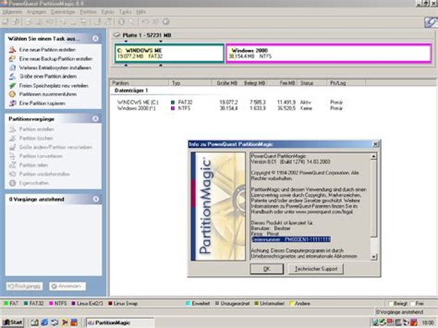Select the C: WINDOWS ME partition block
Image resolution: width=438 pixels, height=328 pixels.
pos(169,53)
